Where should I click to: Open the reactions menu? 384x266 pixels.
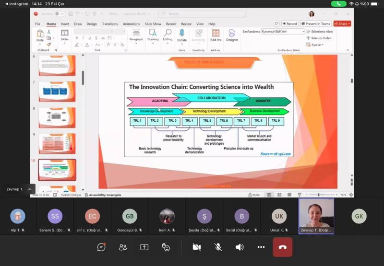click(166, 247)
